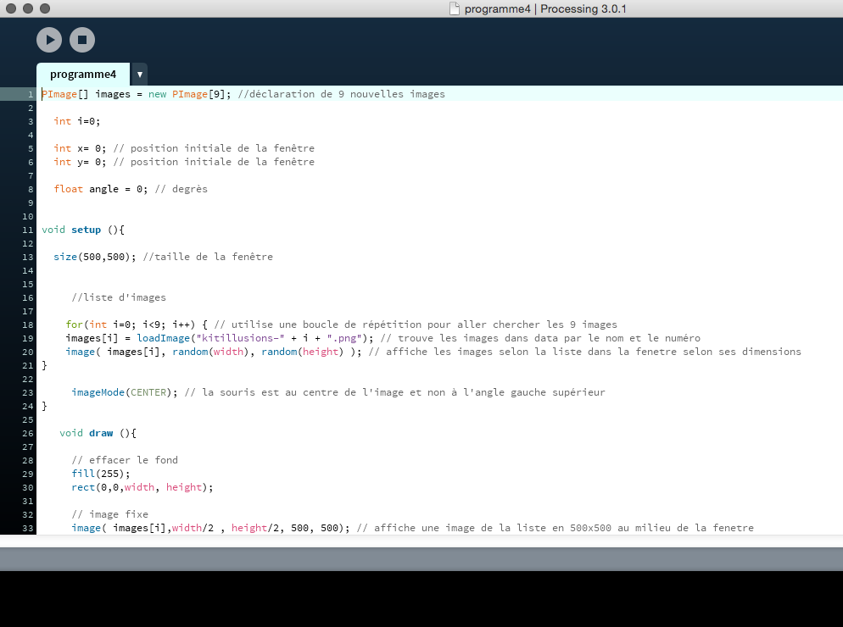Click 'void draw (){' line
Image resolution: width=843 pixels, height=627 pixels.
pyautogui.click(x=98, y=433)
